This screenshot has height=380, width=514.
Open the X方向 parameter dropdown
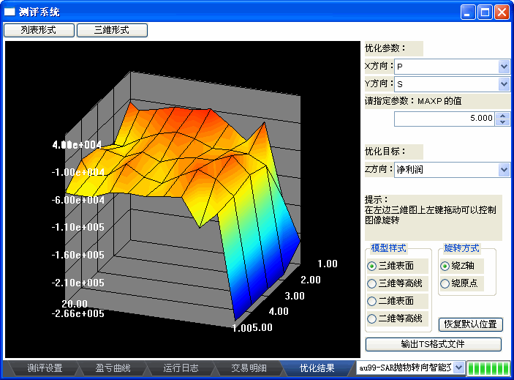click(x=503, y=67)
